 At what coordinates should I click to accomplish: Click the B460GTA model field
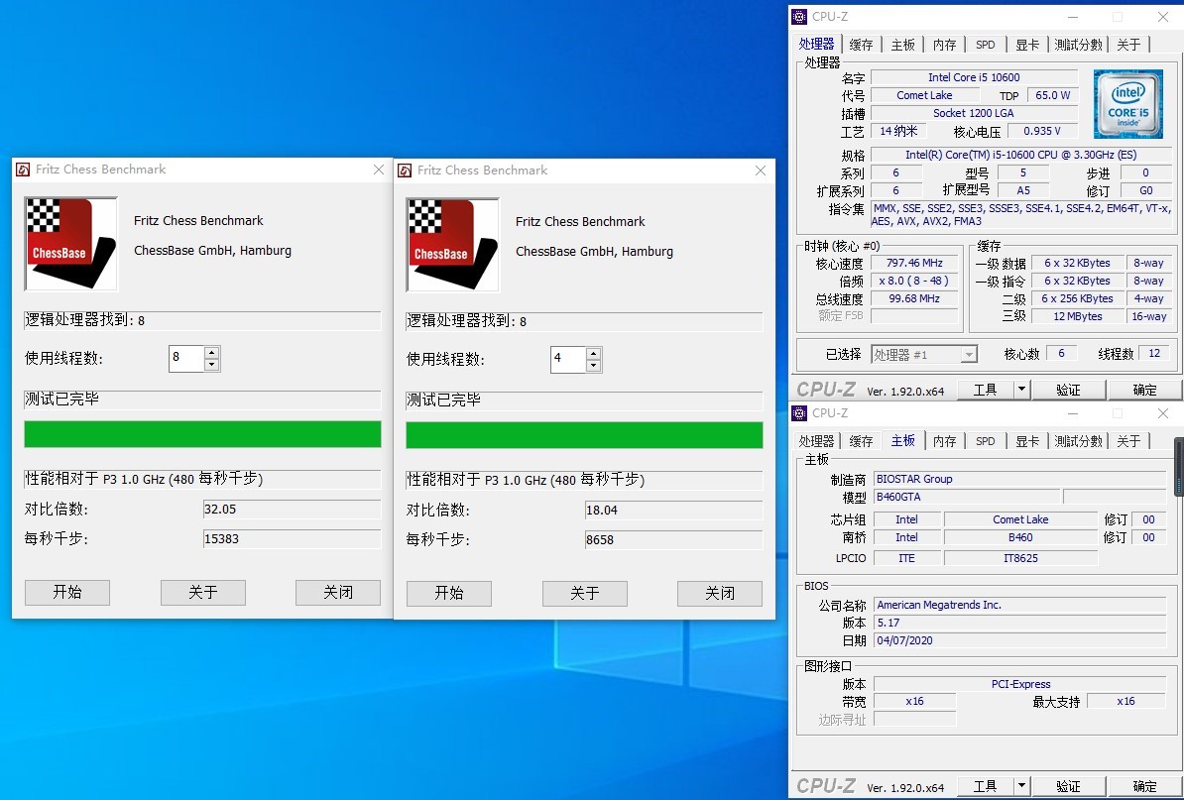966,497
